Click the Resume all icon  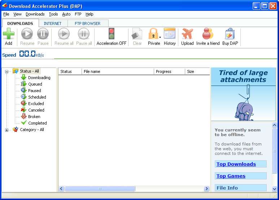coord(64,34)
